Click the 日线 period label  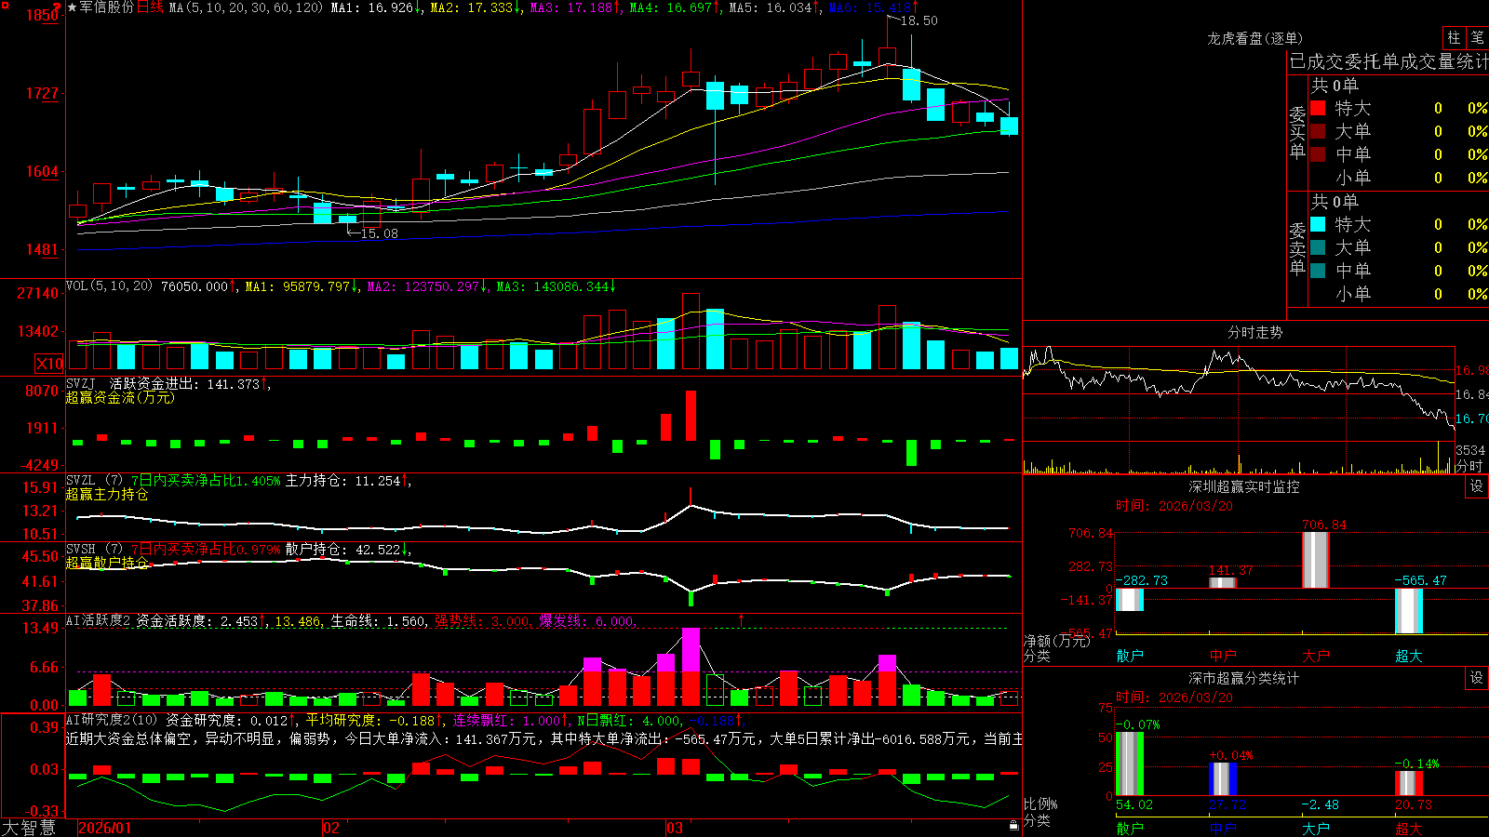coord(150,7)
